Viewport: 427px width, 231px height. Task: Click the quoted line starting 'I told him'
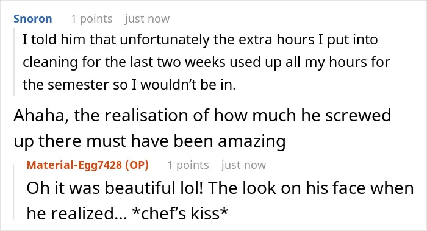click(x=200, y=40)
